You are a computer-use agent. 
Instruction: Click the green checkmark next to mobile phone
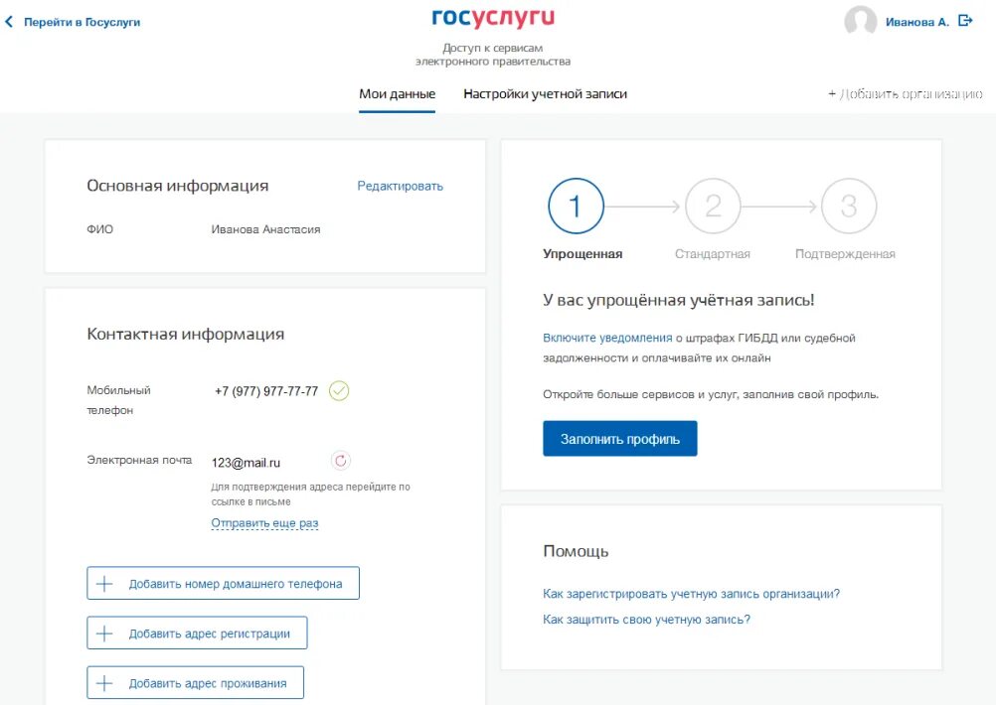[x=339, y=390]
